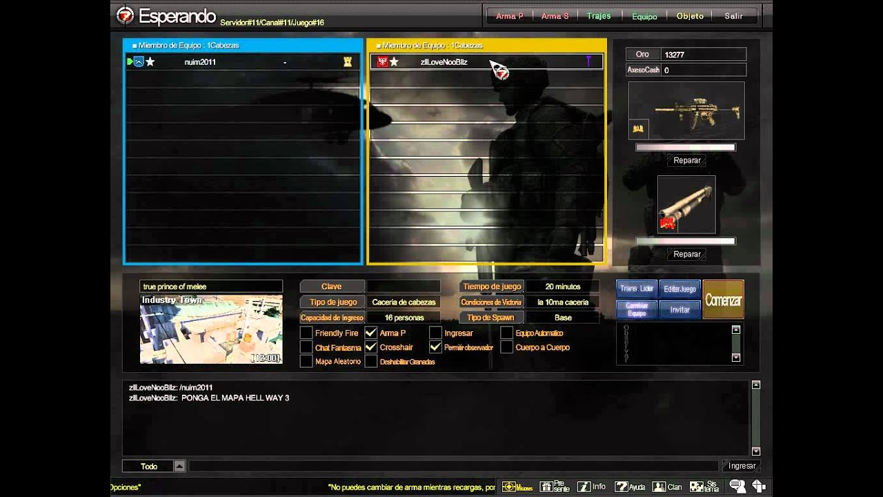Enable the Ingresar checkbox option
Viewport: 883px width, 497px height.
tap(435, 333)
